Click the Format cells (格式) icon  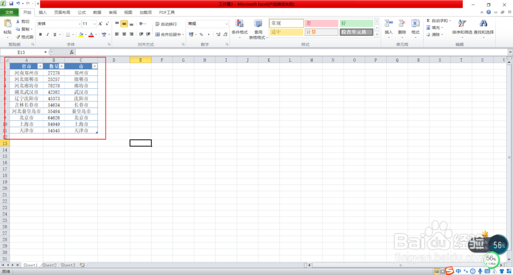(x=416, y=24)
